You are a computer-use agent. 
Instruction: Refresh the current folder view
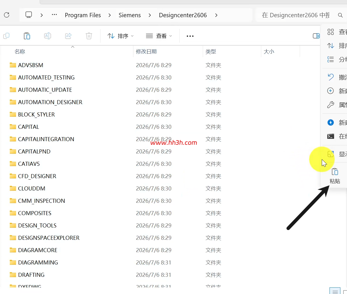pos(7,15)
